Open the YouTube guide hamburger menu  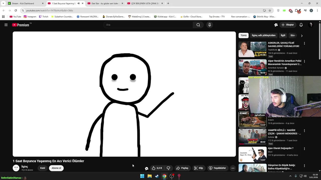[6, 25]
